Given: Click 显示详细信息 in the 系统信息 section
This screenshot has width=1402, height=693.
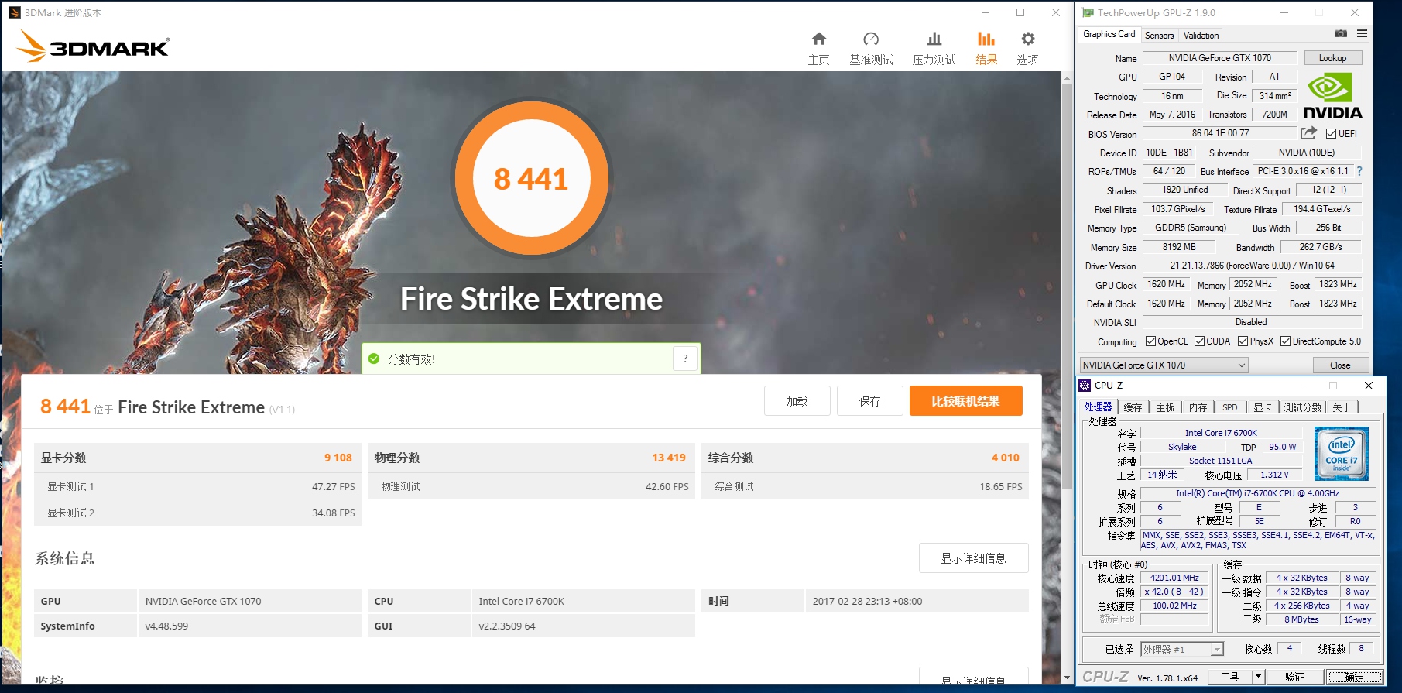Looking at the screenshot, I should point(973,558).
